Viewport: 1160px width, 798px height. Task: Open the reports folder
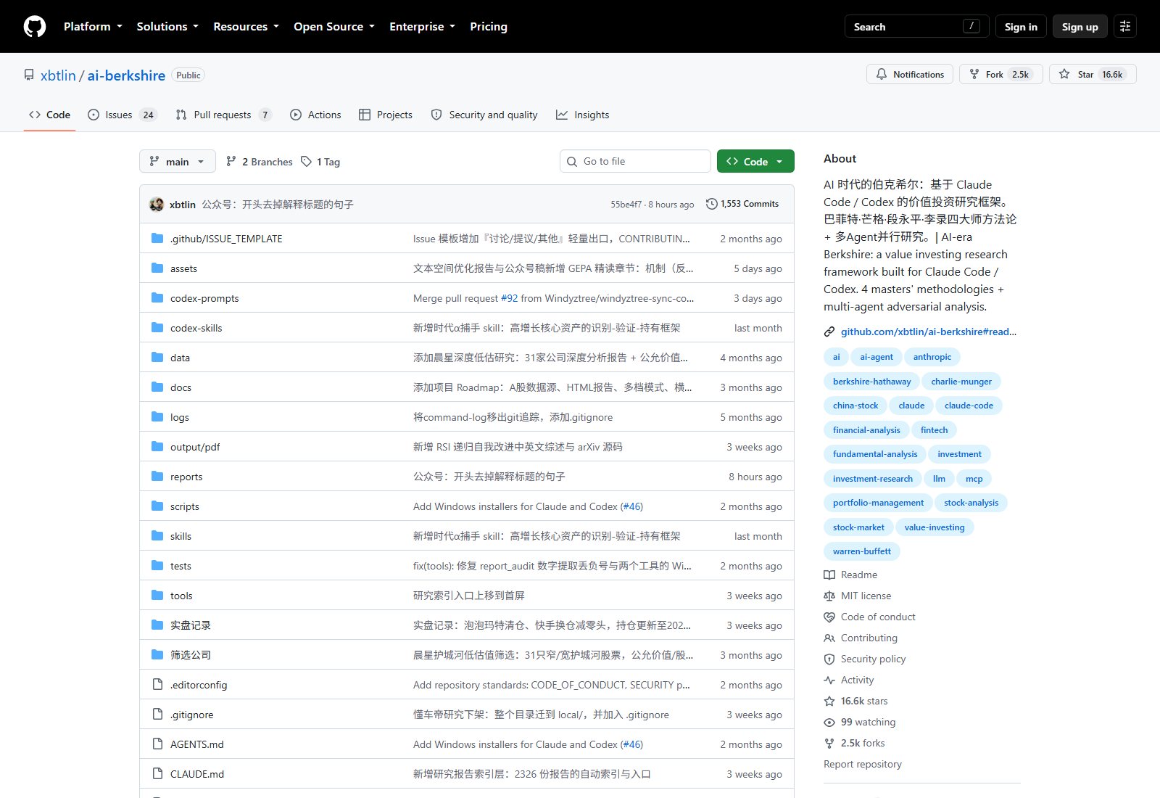[x=186, y=477]
